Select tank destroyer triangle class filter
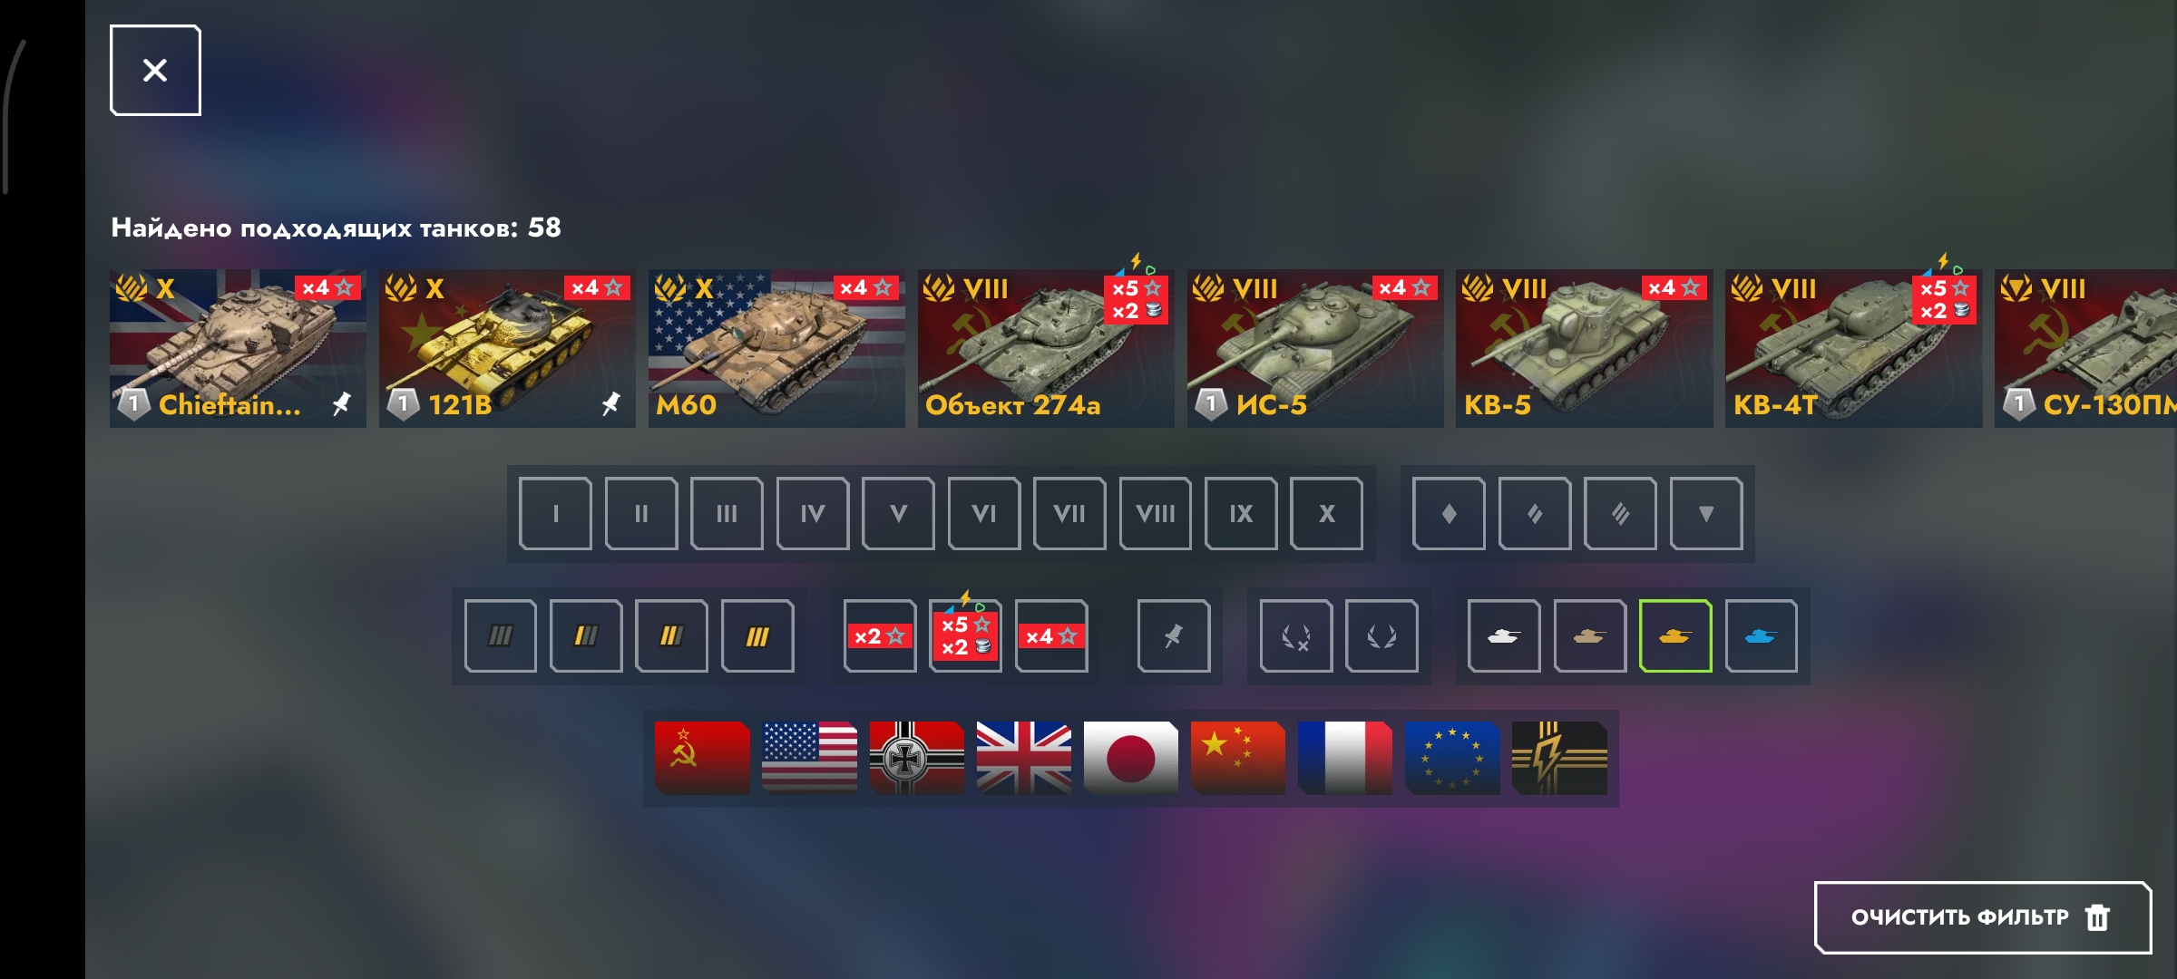The height and width of the screenshot is (979, 2177). tap(1706, 514)
